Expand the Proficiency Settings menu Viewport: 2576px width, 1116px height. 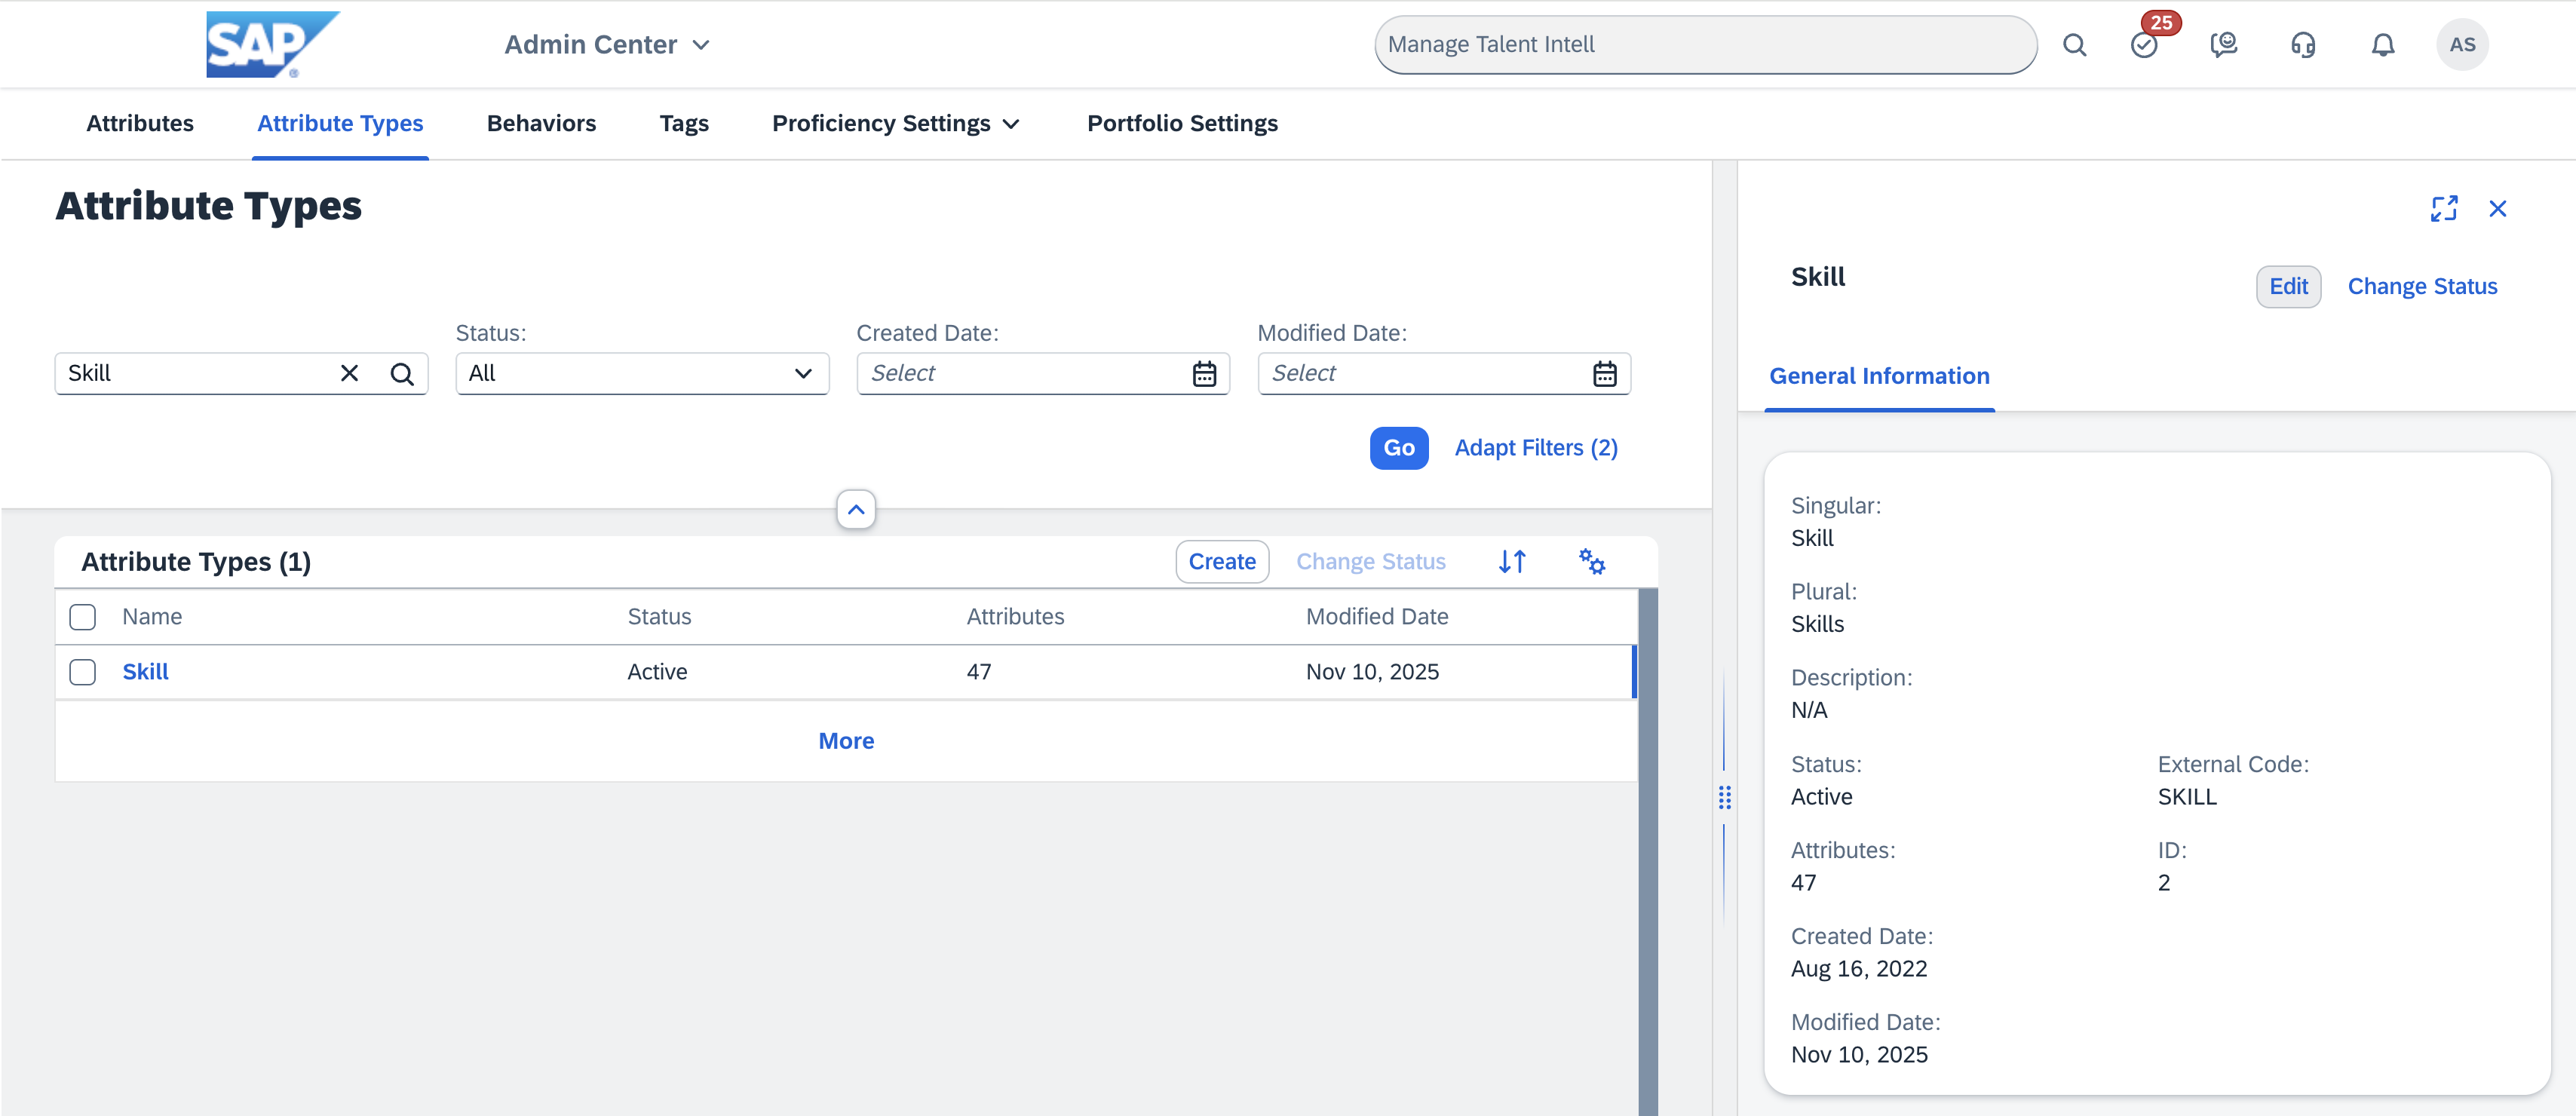(894, 123)
